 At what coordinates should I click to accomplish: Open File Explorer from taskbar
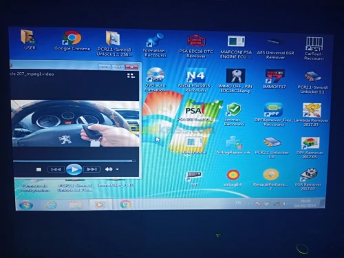click(76, 205)
